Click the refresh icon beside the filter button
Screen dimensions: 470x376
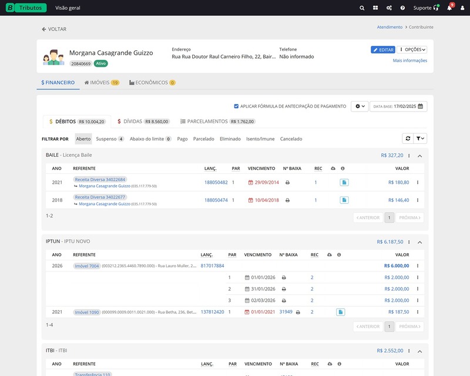(408, 138)
